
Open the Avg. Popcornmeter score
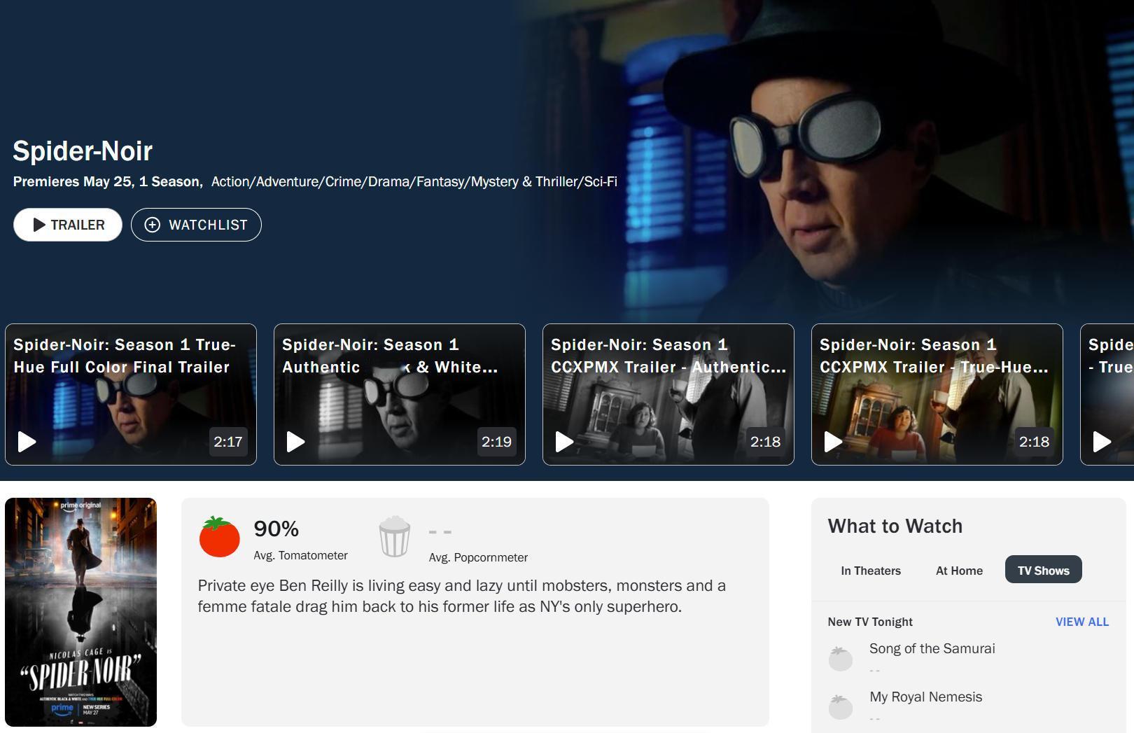[x=478, y=544]
